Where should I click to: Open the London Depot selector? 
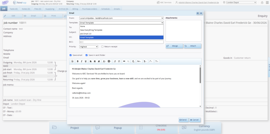241,2
